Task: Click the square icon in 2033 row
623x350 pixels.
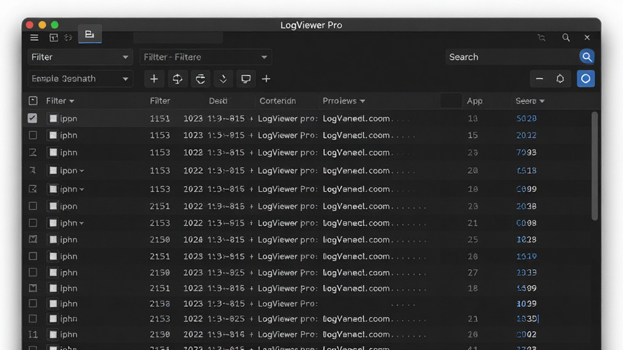Action: tap(53, 272)
